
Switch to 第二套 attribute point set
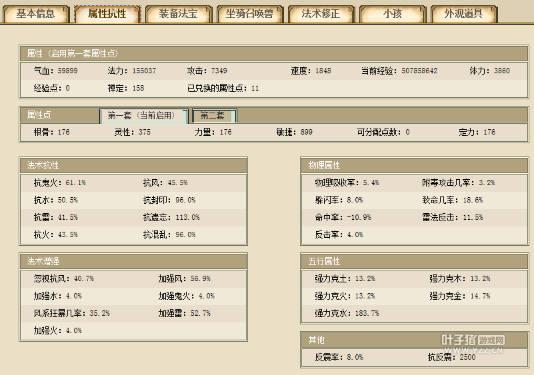click(x=214, y=116)
